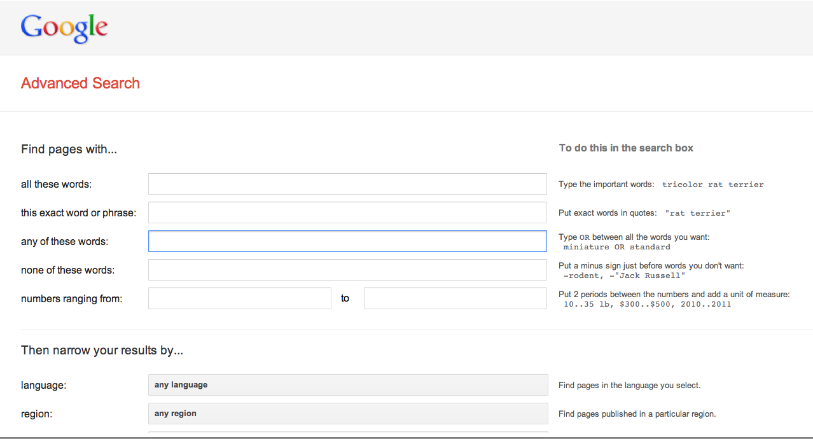Click "Find pages published in a particular region."
The image size is (813, 439).
click(x=637, y=414)
